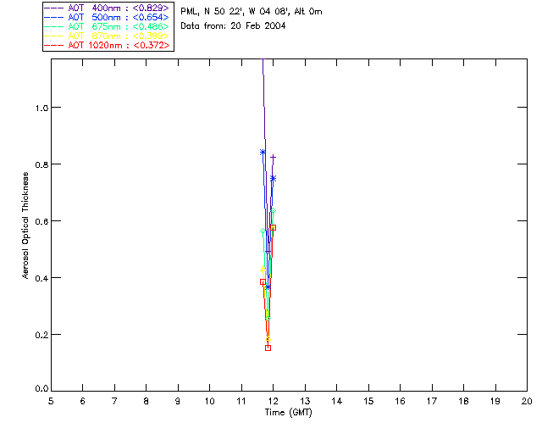Click the x-axis tick label 14
The width and height of the screenshot is (542, 434).
(x=337, y=401)
